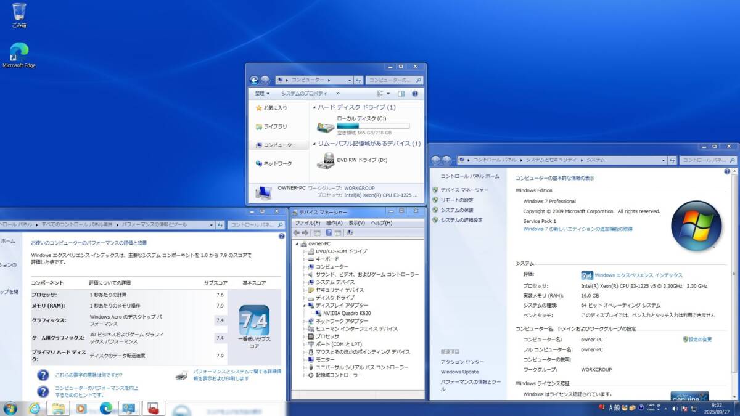Select NVIDIA Quadro K620 device entry
Image resolution: width=740 pixels, height=416 pixels.
348,313
